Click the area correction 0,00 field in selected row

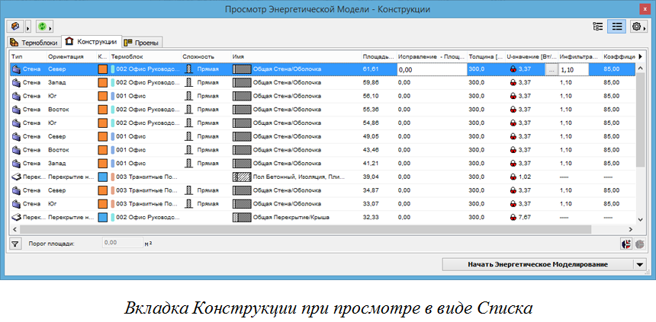432,70
